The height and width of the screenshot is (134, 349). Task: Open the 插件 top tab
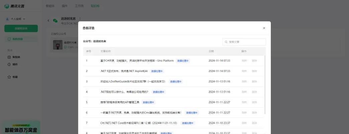click(x=65, y=6)
